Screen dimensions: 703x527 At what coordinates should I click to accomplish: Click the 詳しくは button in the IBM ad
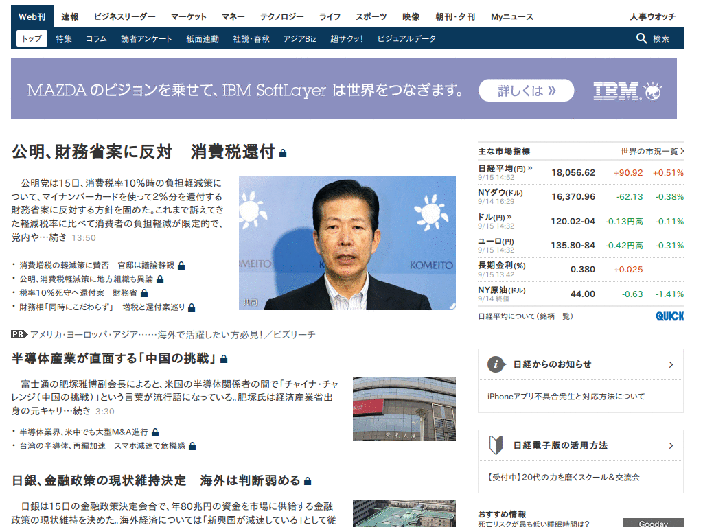click(x=526, y=90)
